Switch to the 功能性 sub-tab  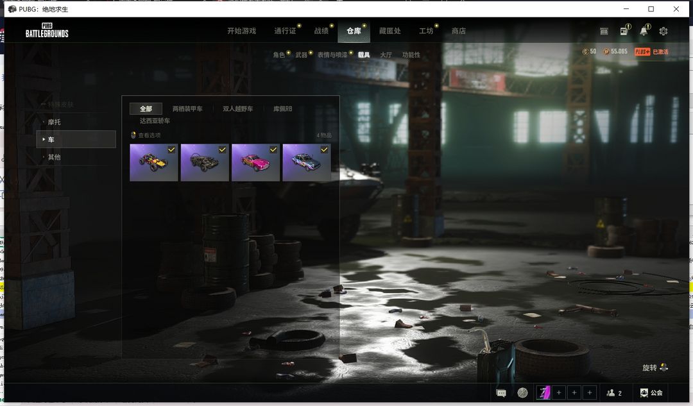pos(411,55)
